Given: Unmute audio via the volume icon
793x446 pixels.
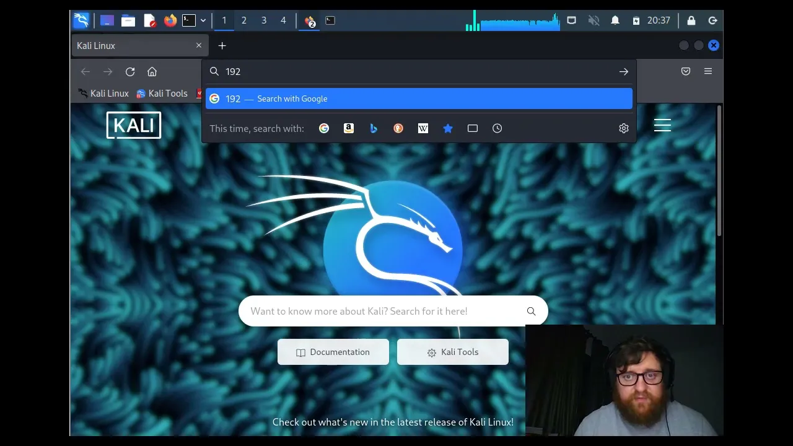Looking at the screenshot, I should click(594, 20).
